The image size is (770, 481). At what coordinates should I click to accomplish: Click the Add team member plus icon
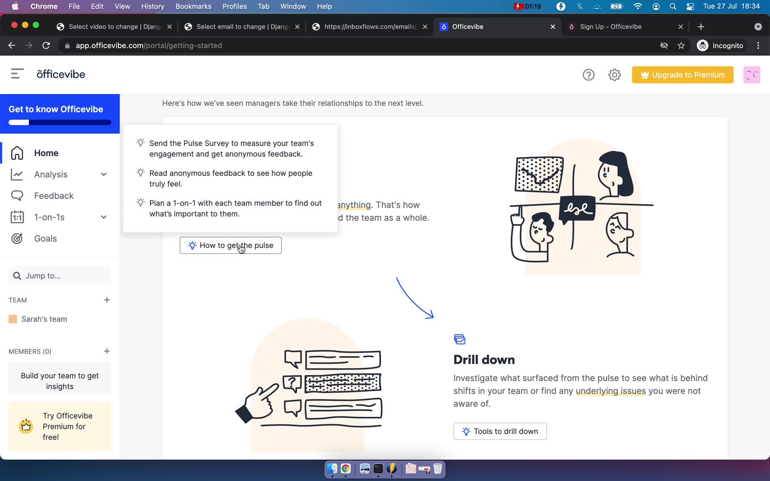106,350
